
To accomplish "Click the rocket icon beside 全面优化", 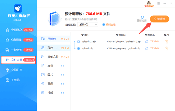I will click(x=7, y=30).
